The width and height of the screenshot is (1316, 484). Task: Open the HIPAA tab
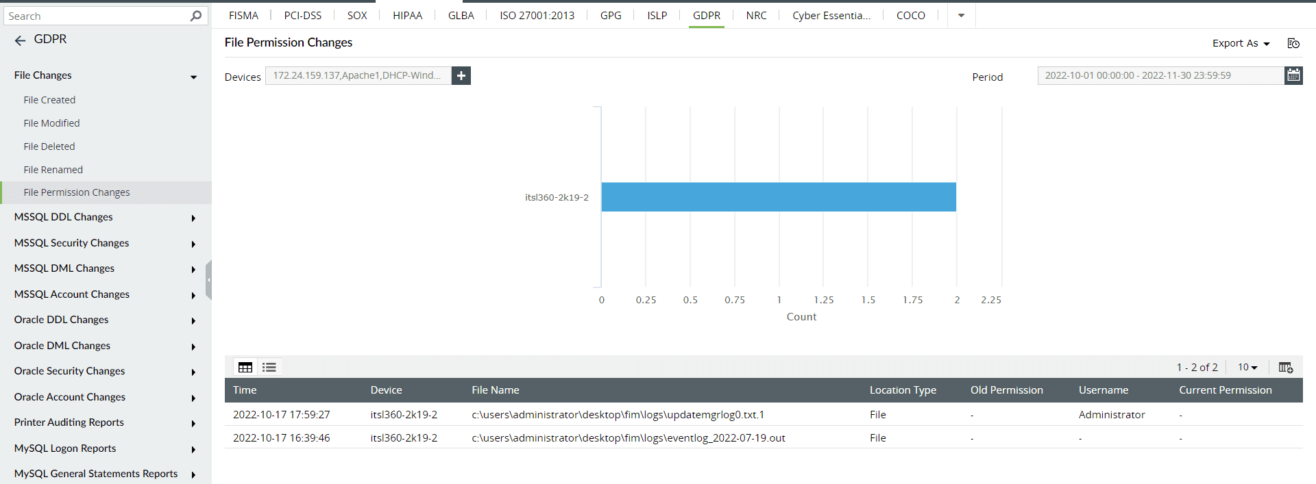407,15
